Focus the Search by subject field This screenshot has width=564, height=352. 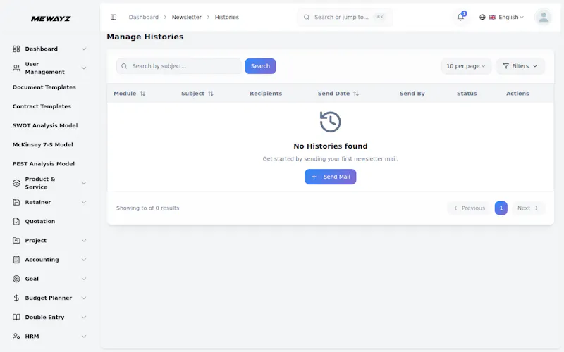(x=179, y=66)
